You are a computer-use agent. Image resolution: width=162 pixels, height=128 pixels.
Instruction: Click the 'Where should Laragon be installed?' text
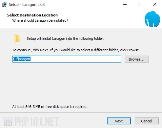[40, 20]
